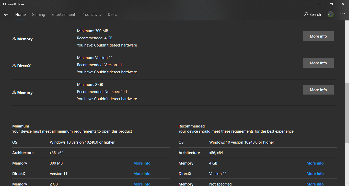This screenshot has height=186, width=349.
Task: Click More info button for 300 MB Memory row
Action: click(x=318, y=36)
